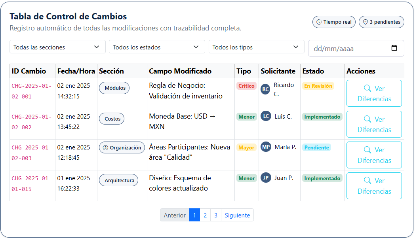415x238 pixels.
Task: Click Implementado badge in Juan P. row
Action: coord(322,178)
